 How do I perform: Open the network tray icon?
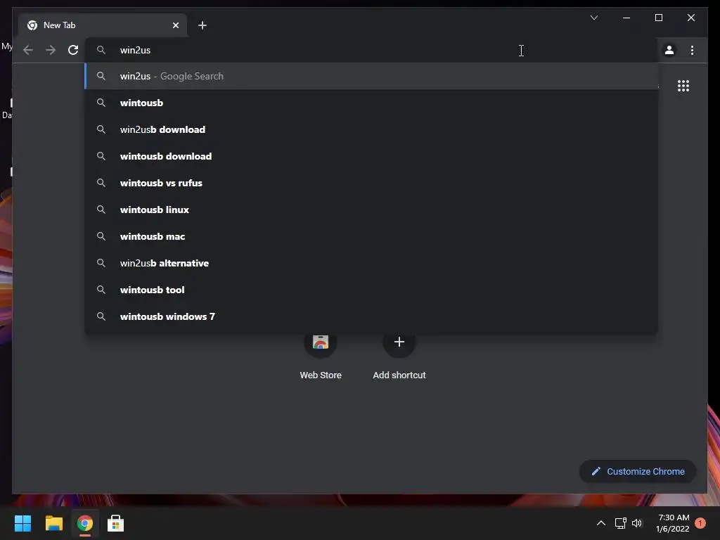[620, 523]
